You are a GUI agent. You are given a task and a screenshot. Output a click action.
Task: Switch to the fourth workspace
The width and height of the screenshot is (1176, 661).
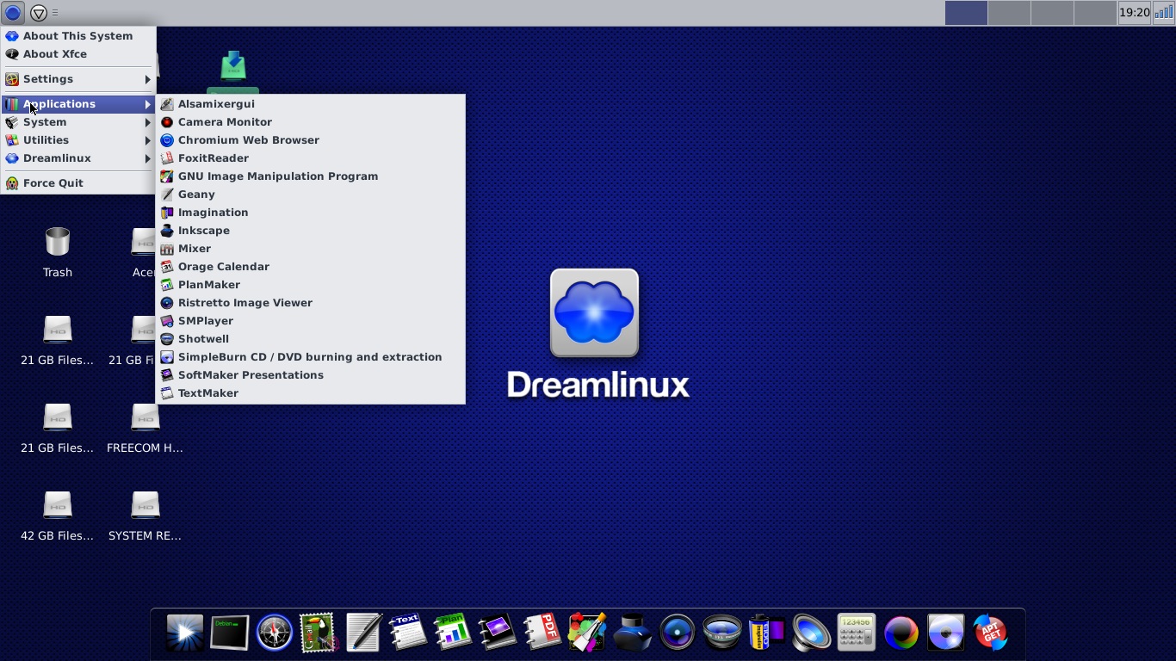[x=1095, y=13]
